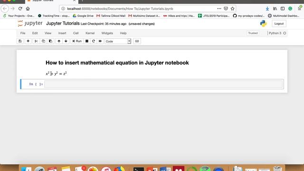Screen dimensions: 304x171
Task: Open Tallinna Ülikool Mail bookmark
Action: [x=111, y=16]
